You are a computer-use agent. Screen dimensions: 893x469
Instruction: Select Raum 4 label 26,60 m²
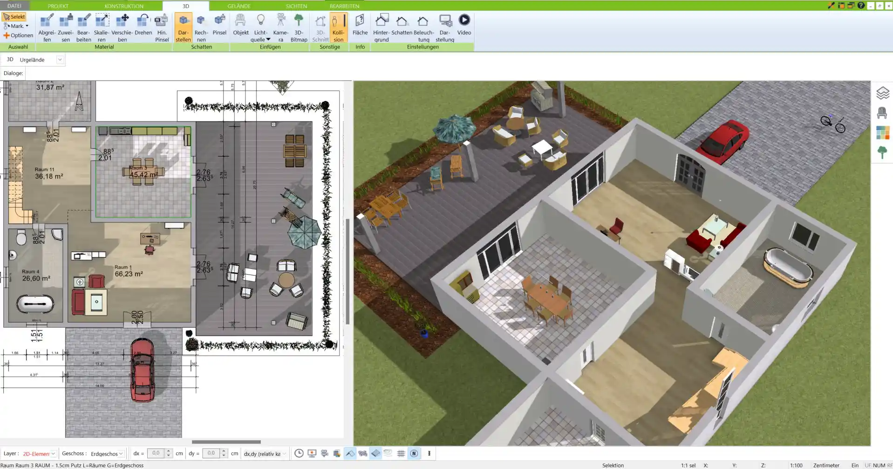36,278
